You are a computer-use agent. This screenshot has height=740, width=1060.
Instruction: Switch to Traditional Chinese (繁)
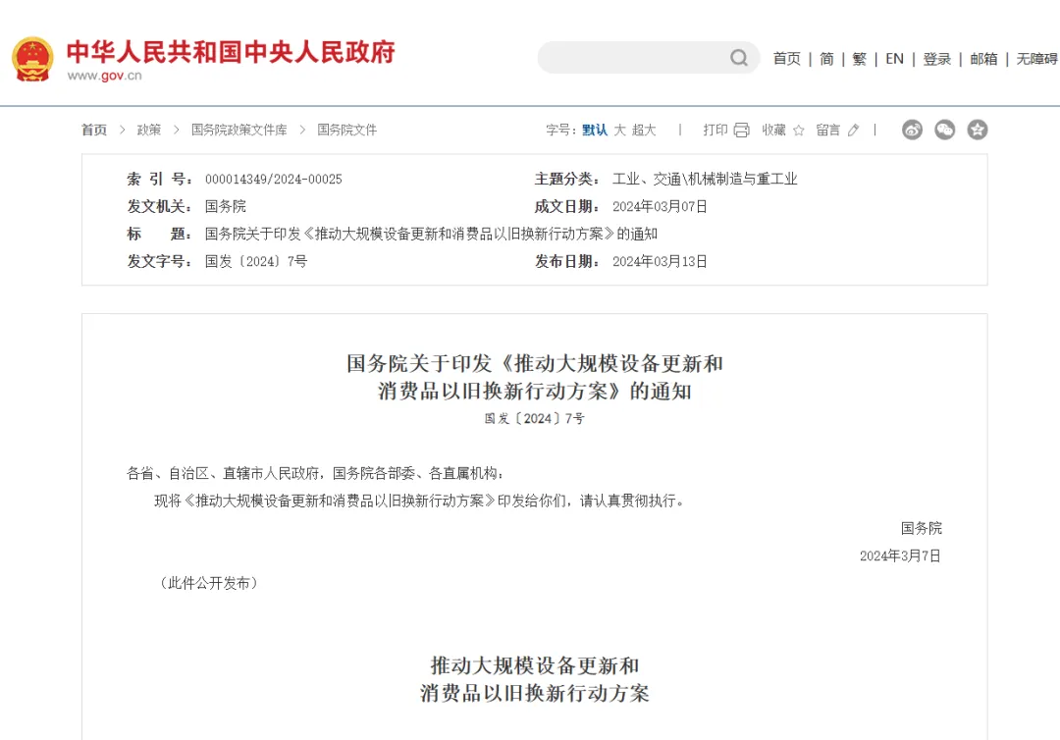tap(859, 59)
